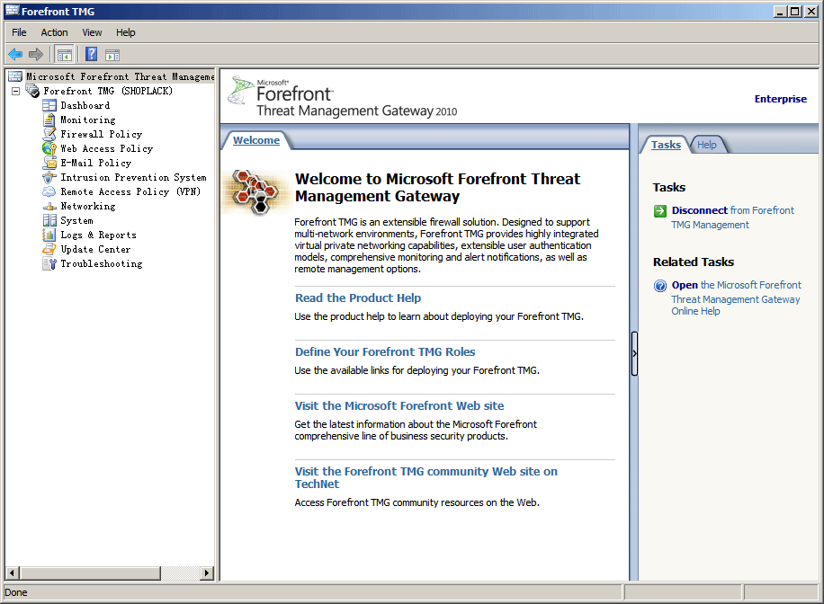Image resolution: width=824 pixels, height=604 pixels.
Task: Maximize the Forefront TMG window
Action: coord(795,11)
